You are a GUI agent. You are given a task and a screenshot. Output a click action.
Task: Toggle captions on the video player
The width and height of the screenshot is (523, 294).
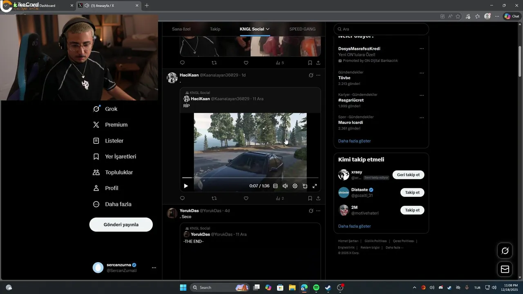click(x=275, y=186)
